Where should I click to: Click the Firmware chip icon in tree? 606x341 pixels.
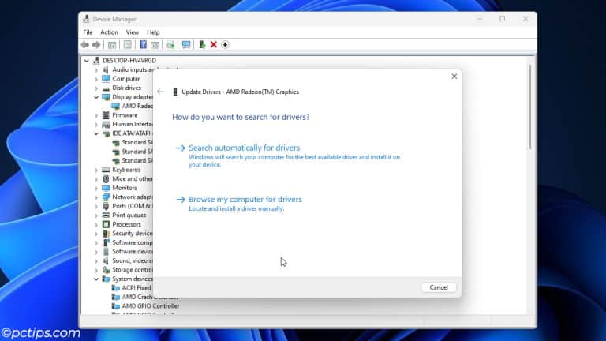click(x=106, y=115)
